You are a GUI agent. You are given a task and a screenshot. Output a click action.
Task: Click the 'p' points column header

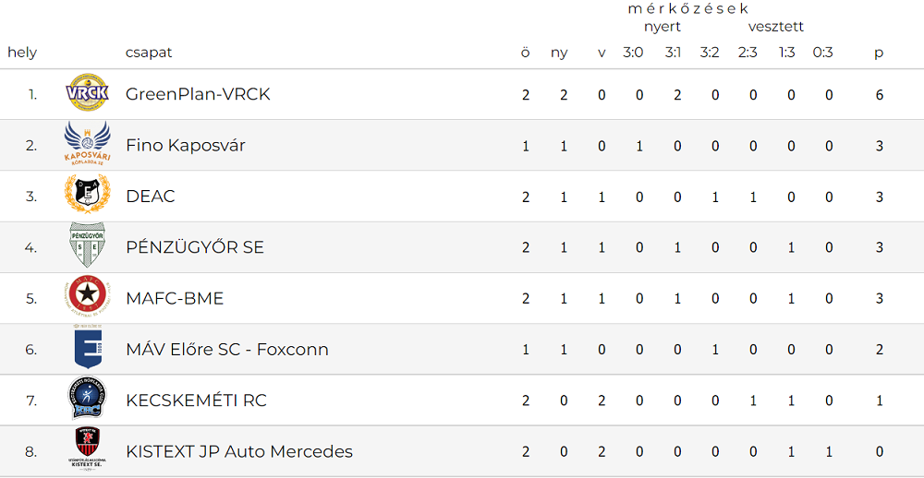coord(879,53)
